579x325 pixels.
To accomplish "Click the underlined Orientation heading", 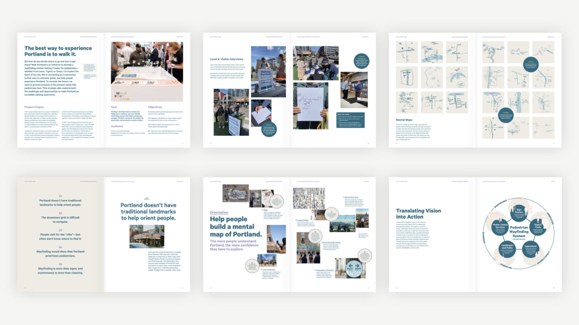I will [219, 213].
